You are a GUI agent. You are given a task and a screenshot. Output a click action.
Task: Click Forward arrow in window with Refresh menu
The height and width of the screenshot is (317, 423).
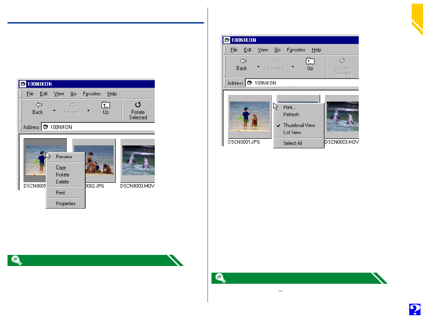click(x=277, y=61)
